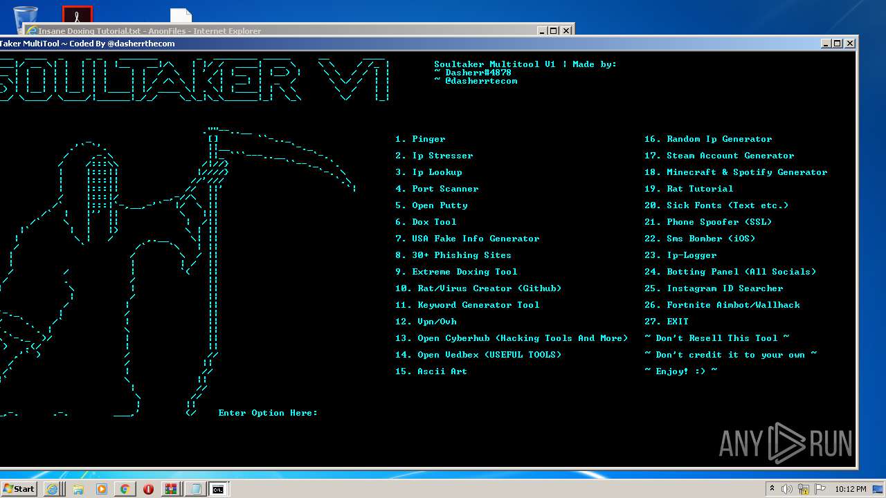
Task: Maximize the Internet Explorer window
Action: (x=554, y=30)
